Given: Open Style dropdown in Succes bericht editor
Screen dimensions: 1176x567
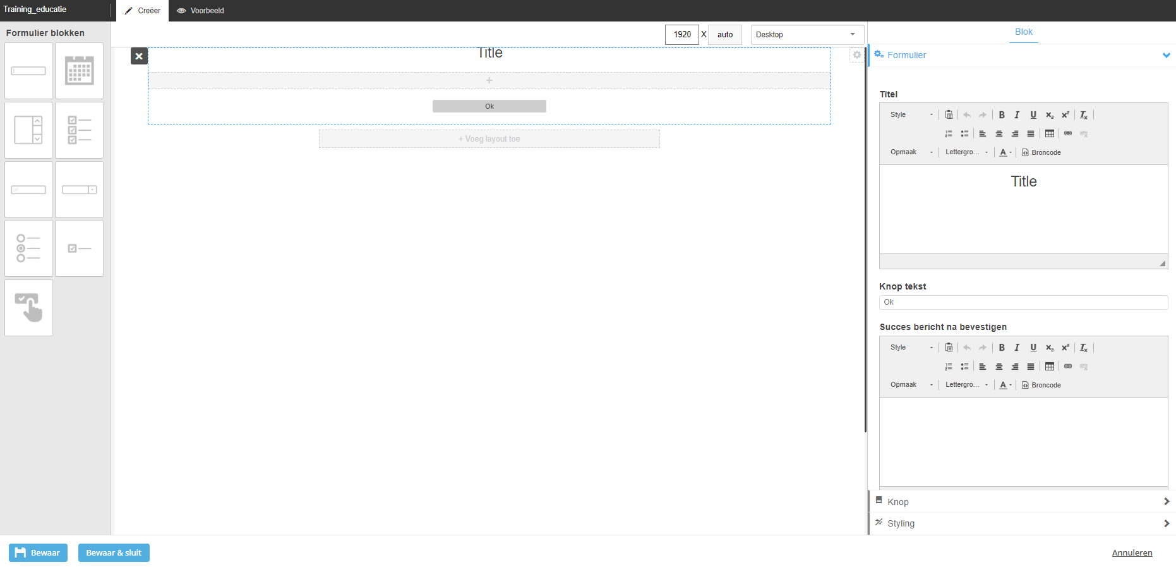Looking at the screenshot, I should 911,348.
